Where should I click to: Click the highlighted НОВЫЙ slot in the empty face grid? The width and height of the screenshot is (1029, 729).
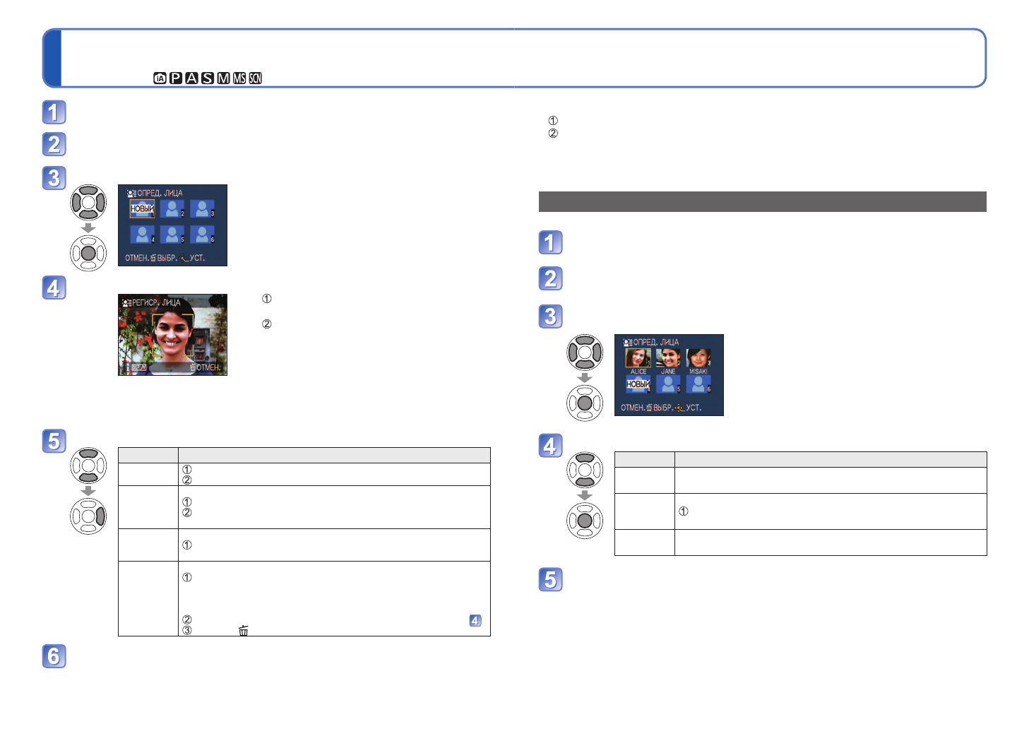[142, 209]
